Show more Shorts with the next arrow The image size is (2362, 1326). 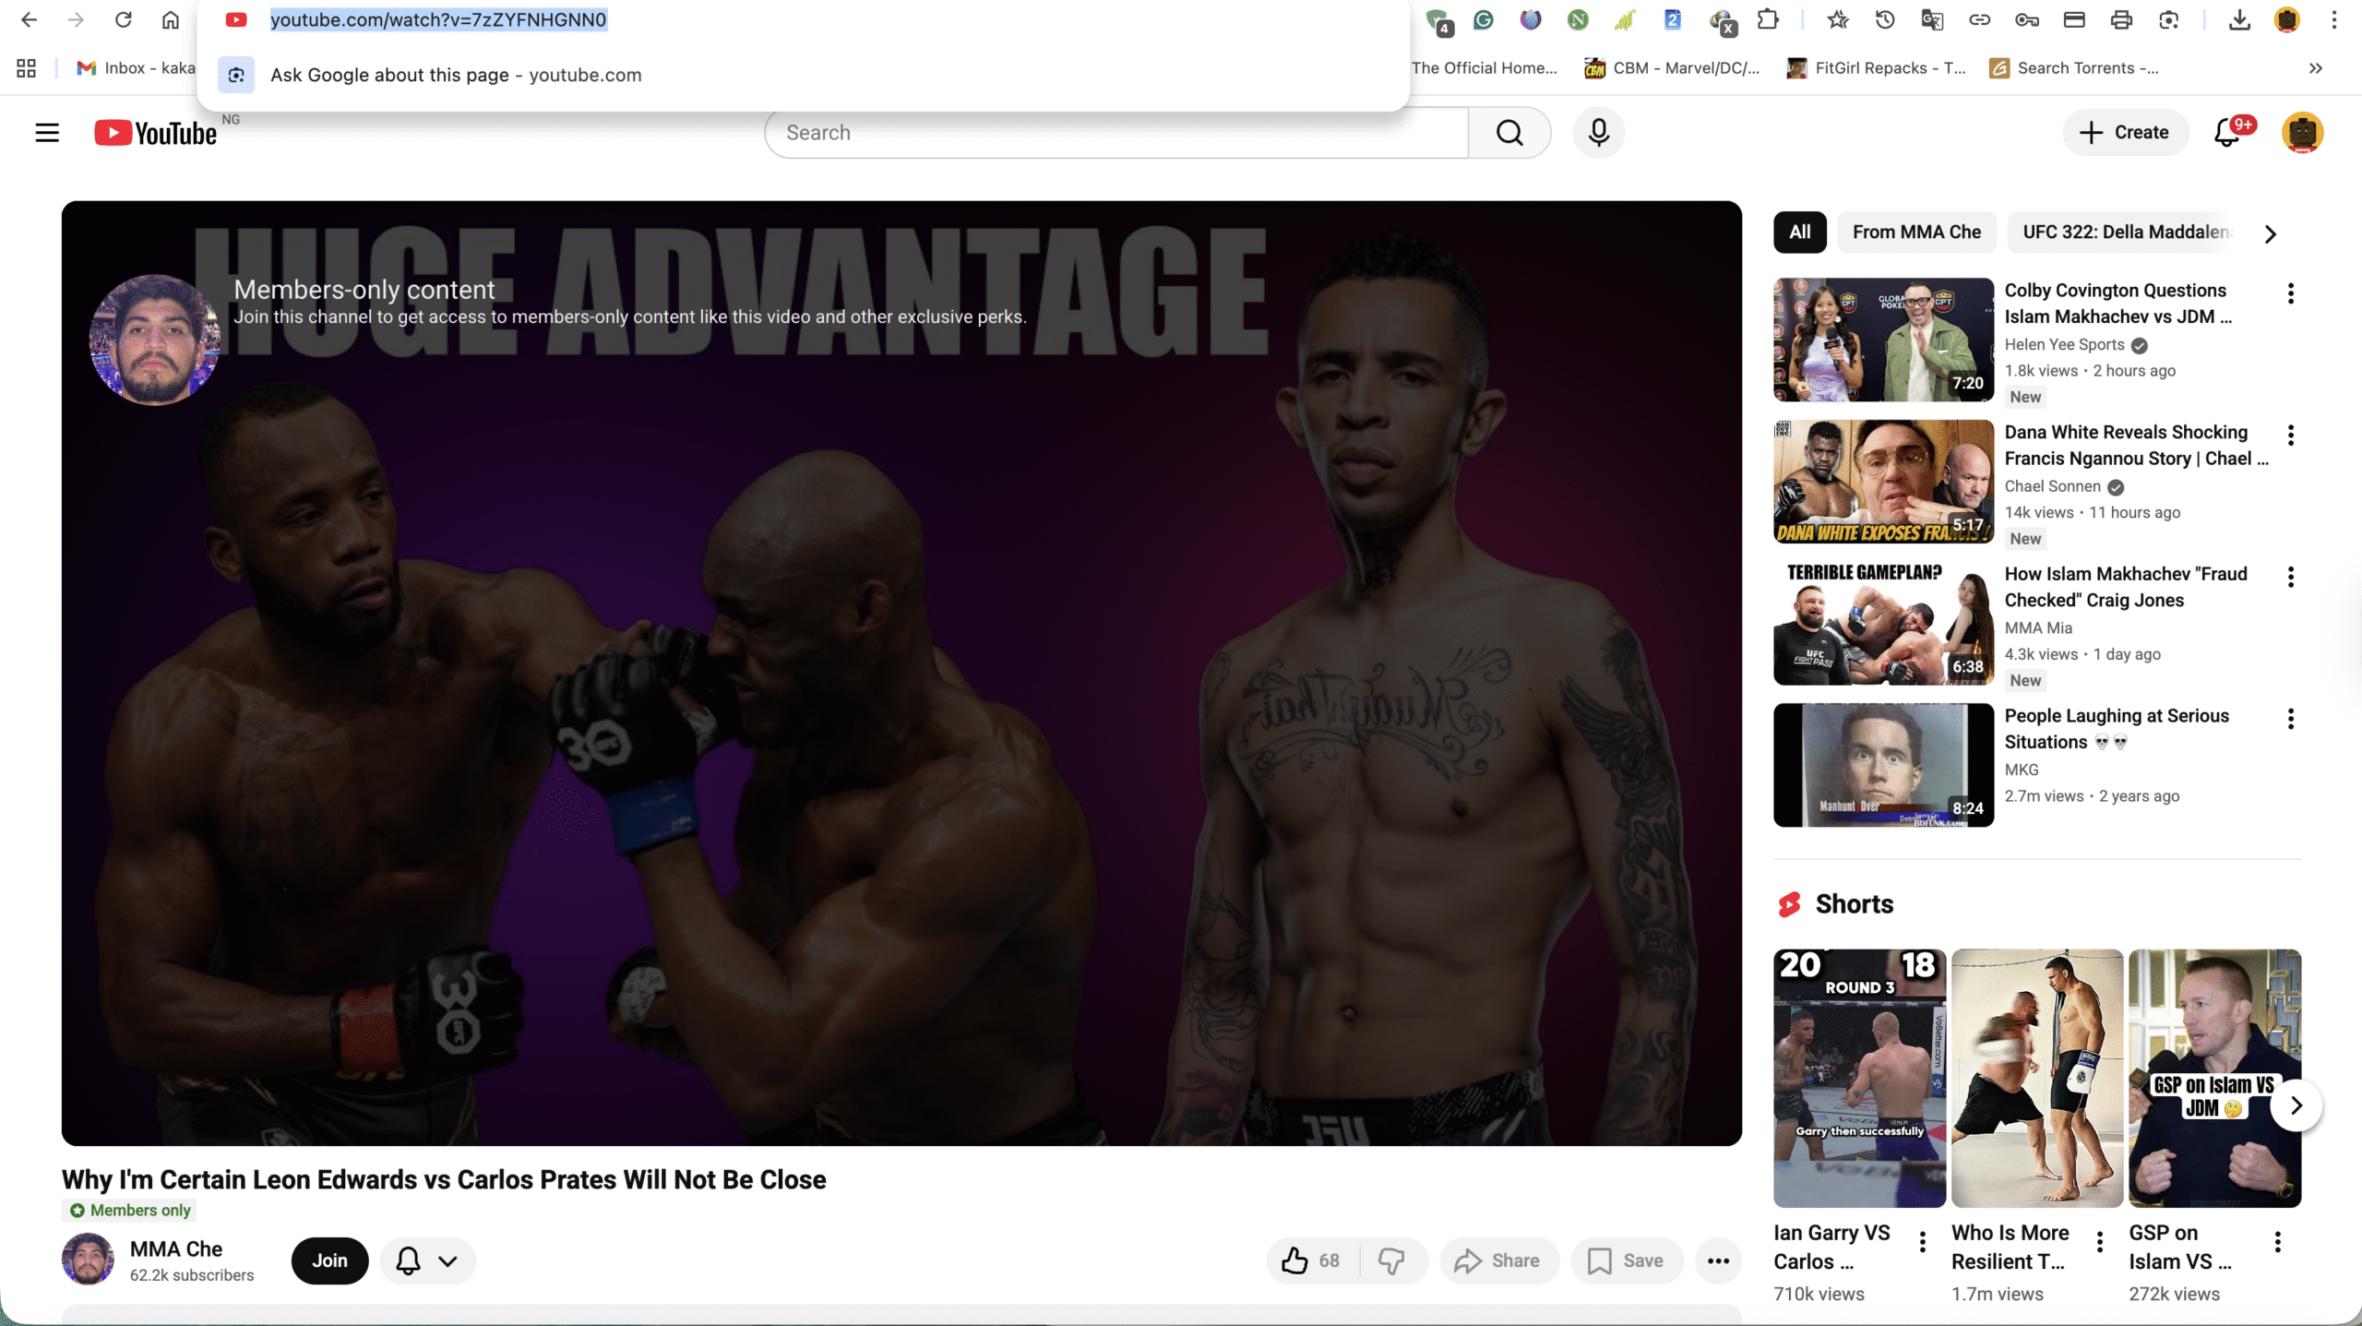[x=2296, y=1105]
